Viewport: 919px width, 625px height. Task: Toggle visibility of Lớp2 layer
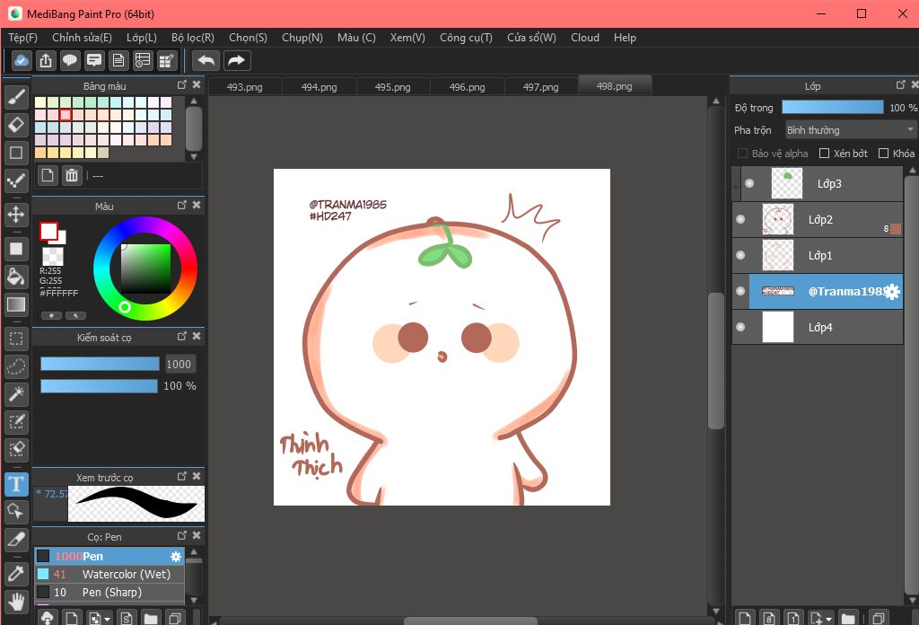(x=740, y=219)
